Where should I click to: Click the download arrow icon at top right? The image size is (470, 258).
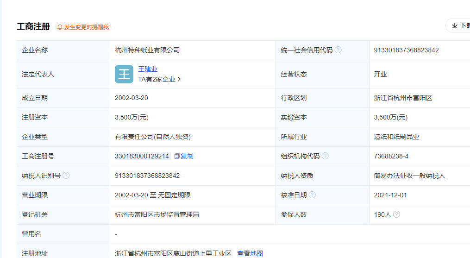(x=455, y=25)
